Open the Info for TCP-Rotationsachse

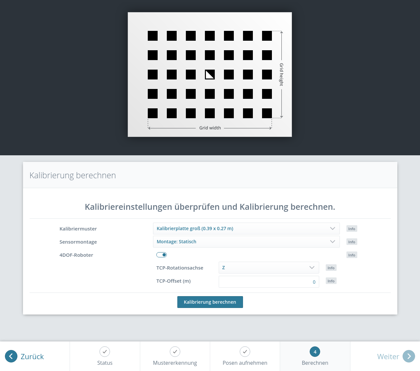pos(331,268)
